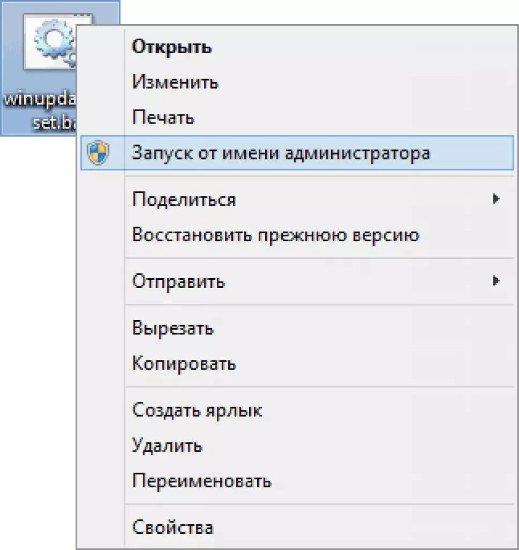Image resolution: width=519 pixels, height=550 pixels.
Task: Expand the Отправить submenu arrow
Action: click(x=496, y=281)
